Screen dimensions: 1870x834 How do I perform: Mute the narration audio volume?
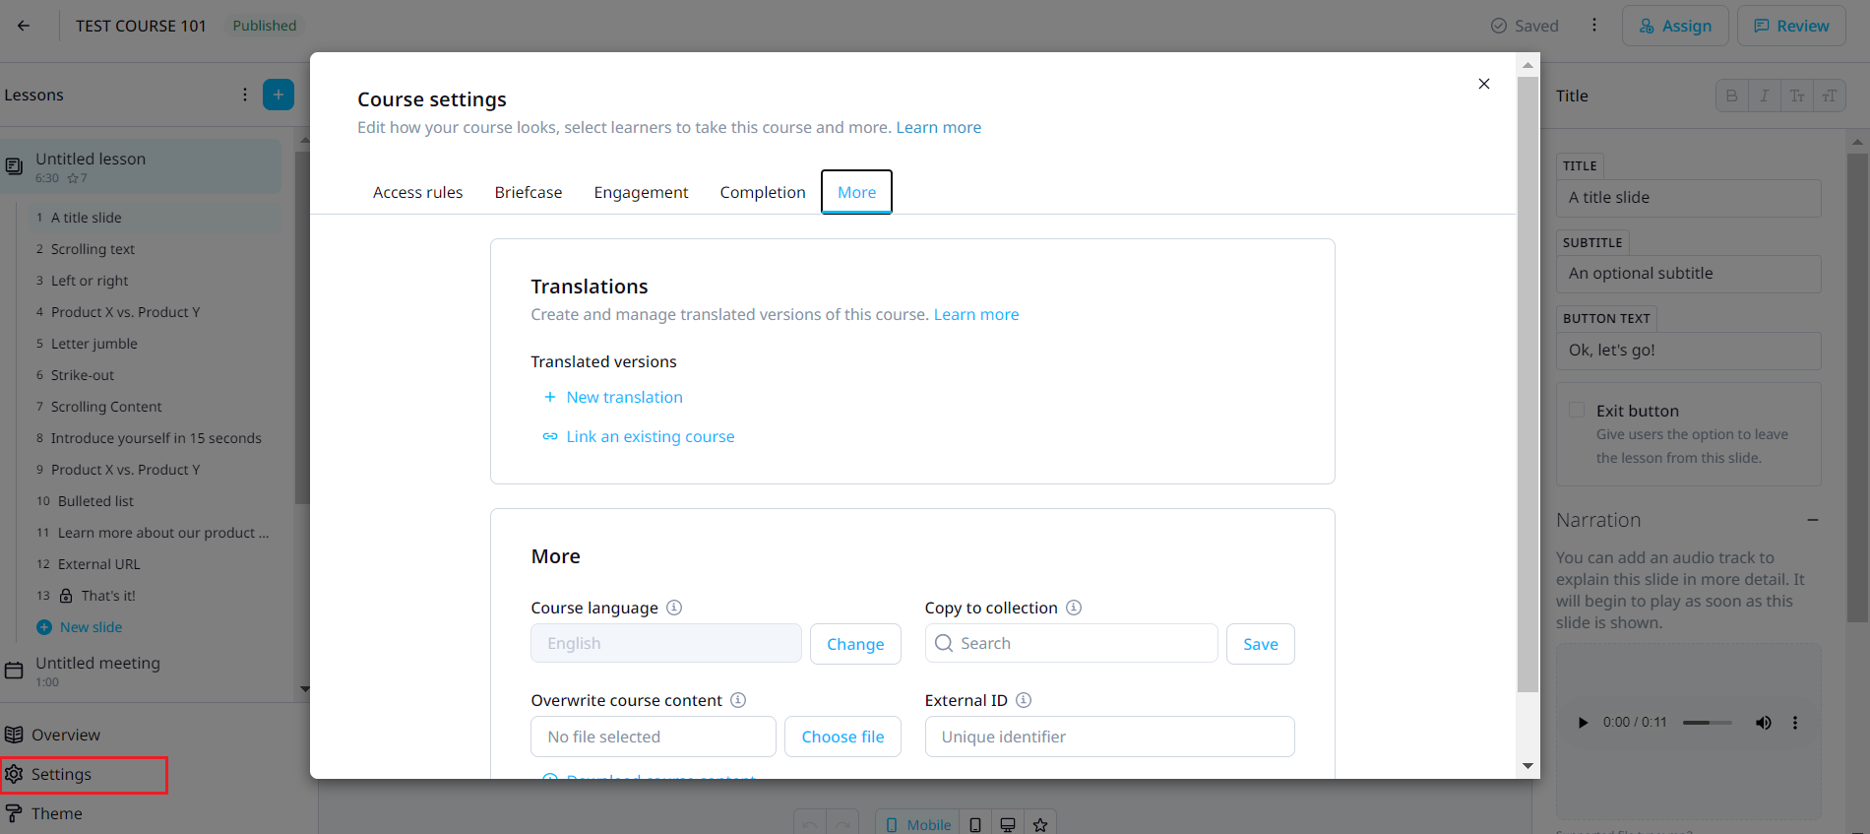1764,723
